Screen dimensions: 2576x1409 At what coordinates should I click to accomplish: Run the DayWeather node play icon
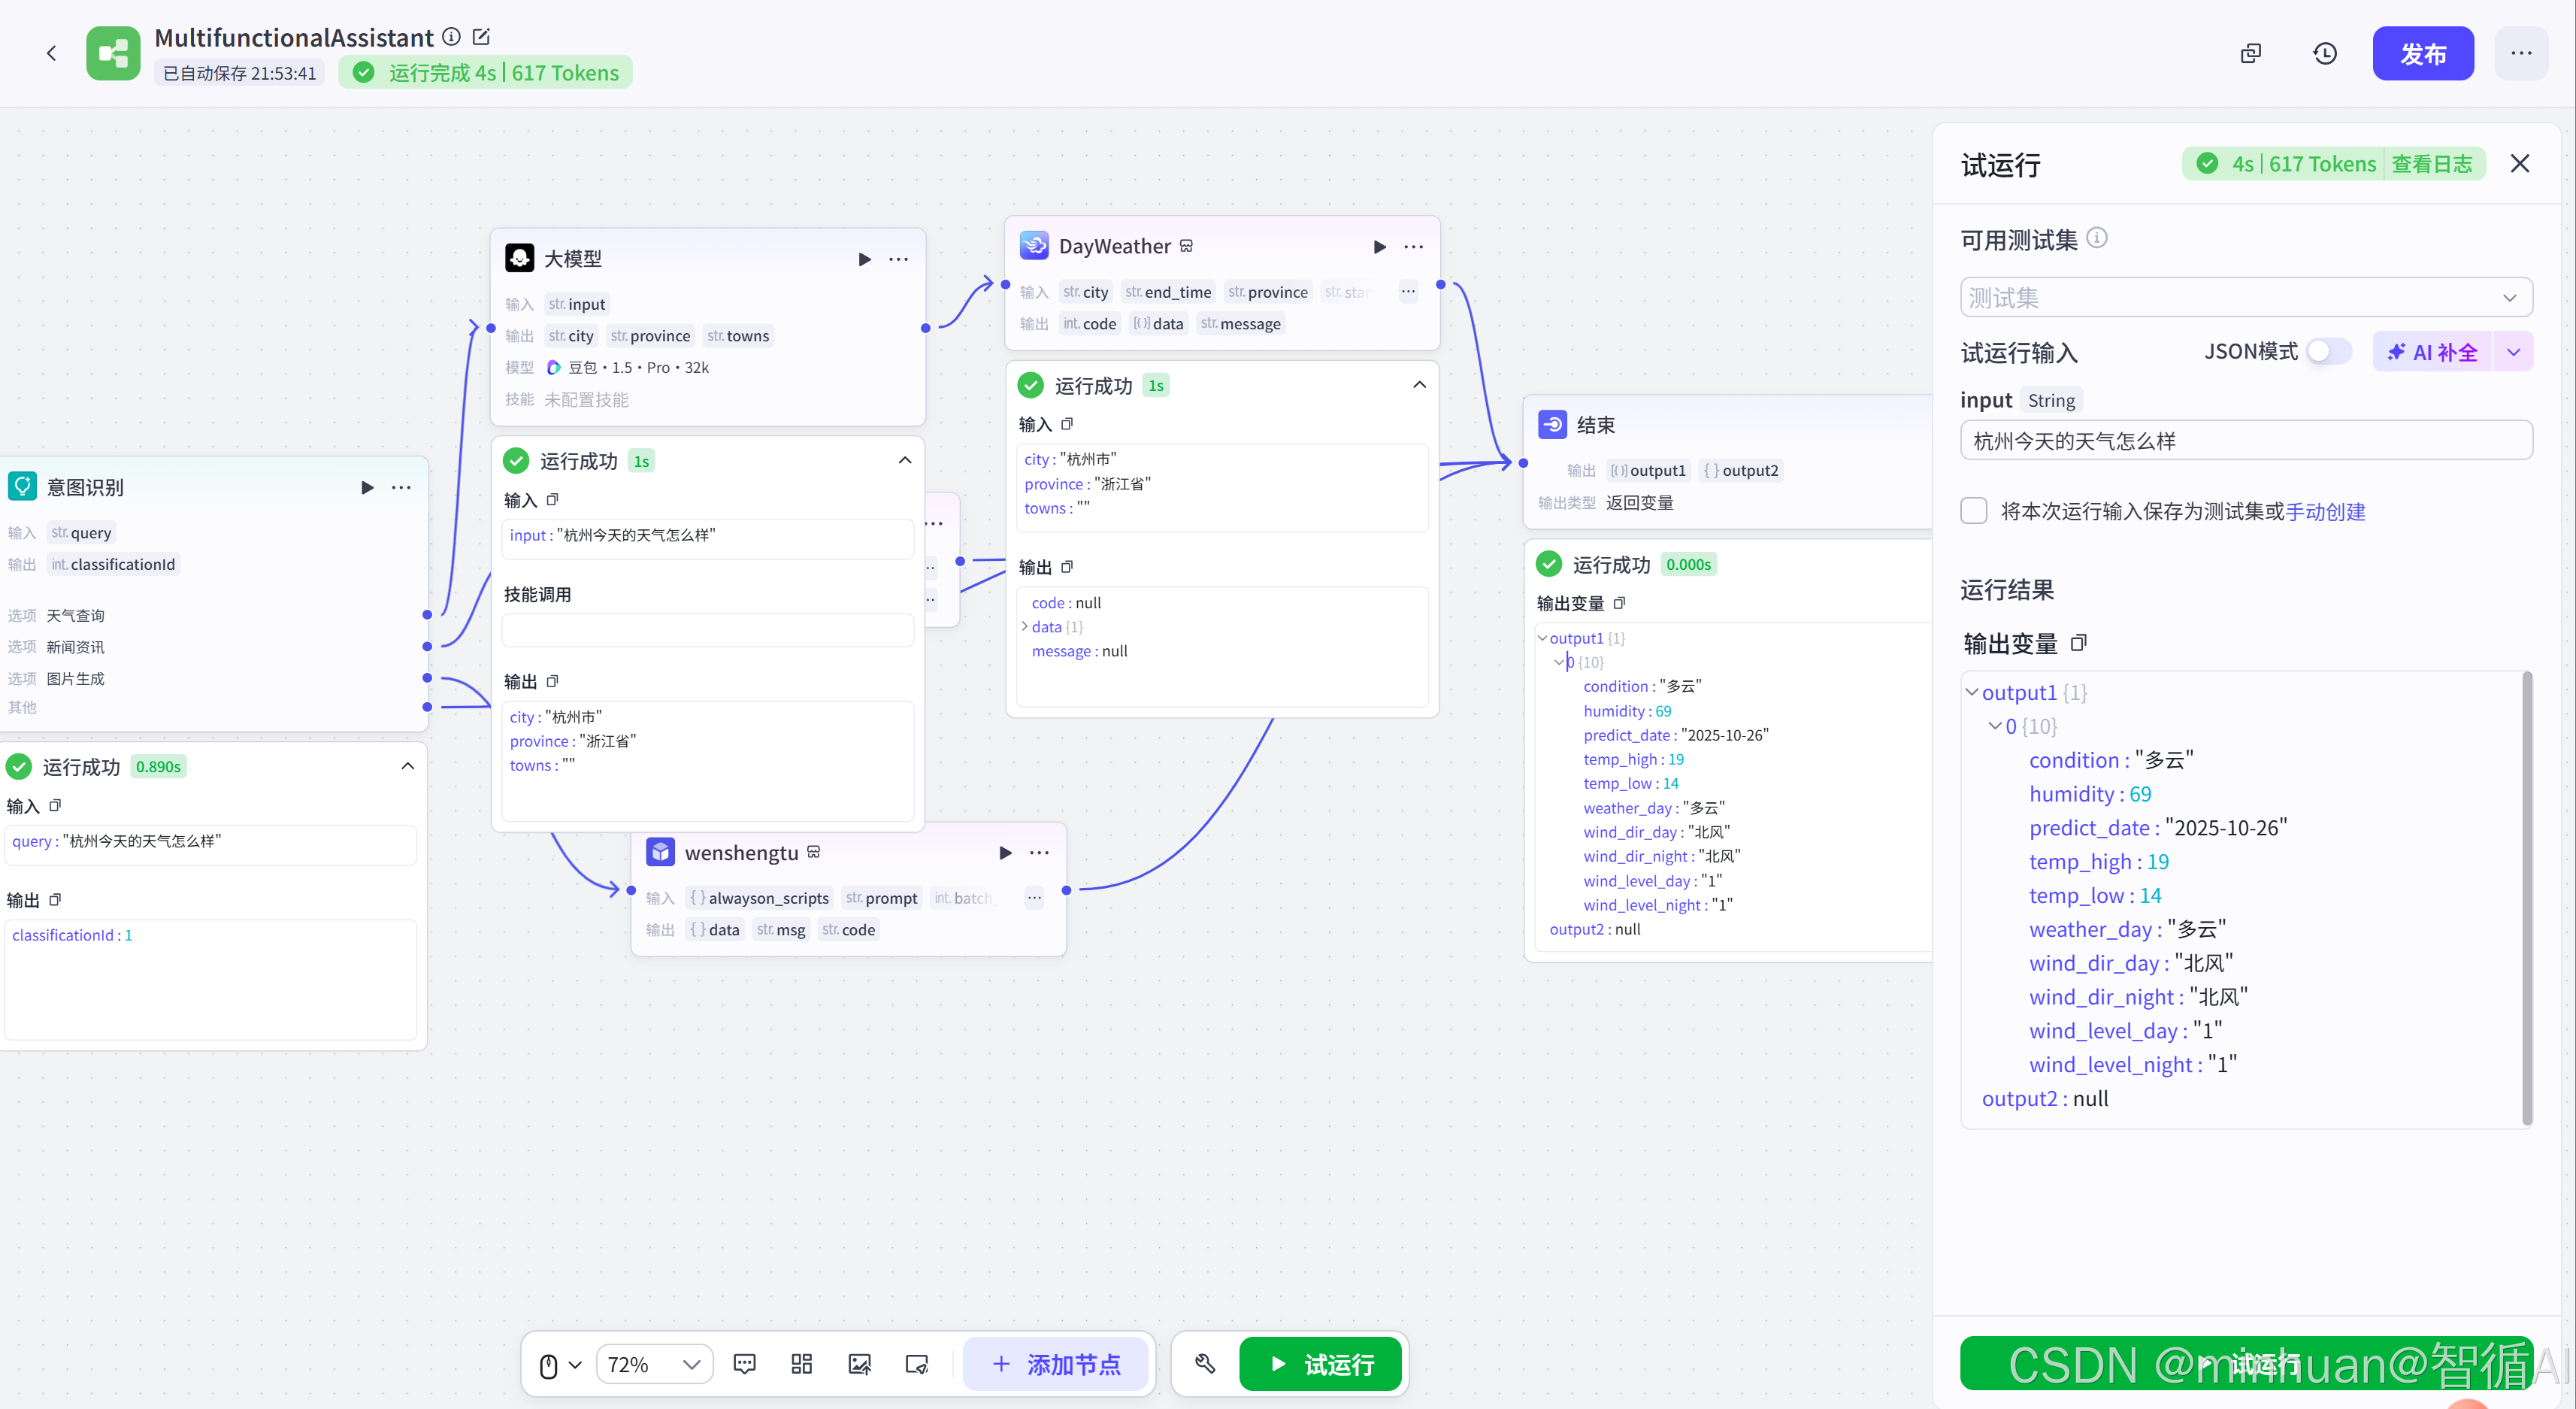pyautogui.click(x=1379, y=247)
